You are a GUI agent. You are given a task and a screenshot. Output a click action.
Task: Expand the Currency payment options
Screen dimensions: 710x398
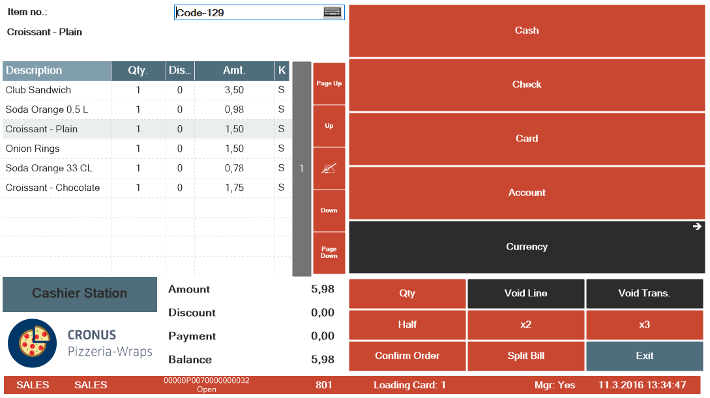pos(527,247)
